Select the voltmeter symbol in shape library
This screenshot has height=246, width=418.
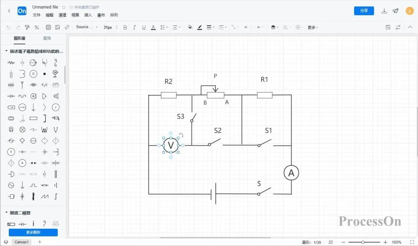click(11, 152)
